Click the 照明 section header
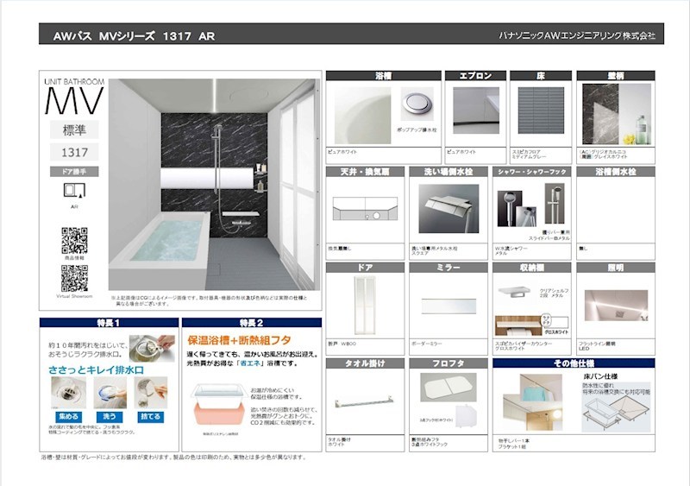 [616, 268]
